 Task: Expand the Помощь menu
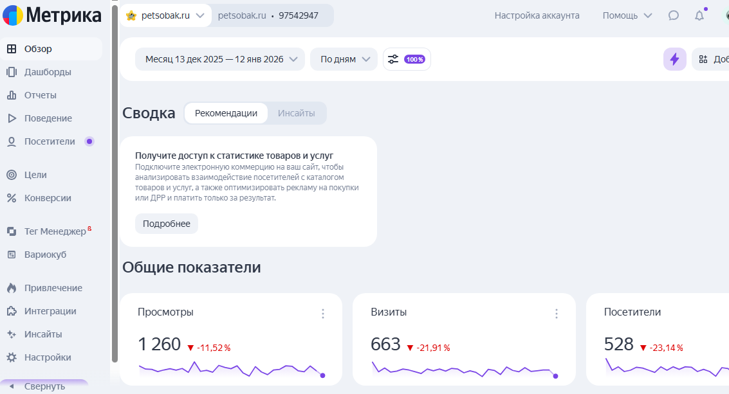pos(627,15)
